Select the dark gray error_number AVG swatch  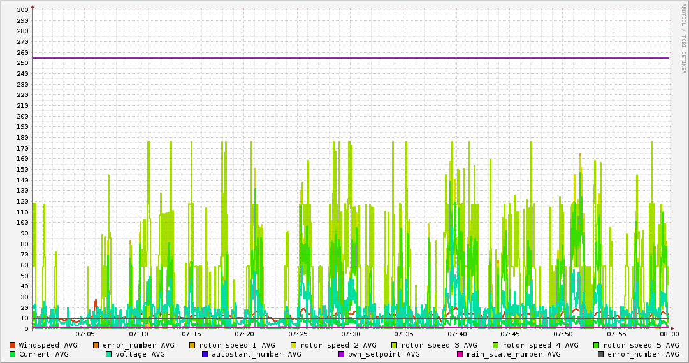(600, 354)
